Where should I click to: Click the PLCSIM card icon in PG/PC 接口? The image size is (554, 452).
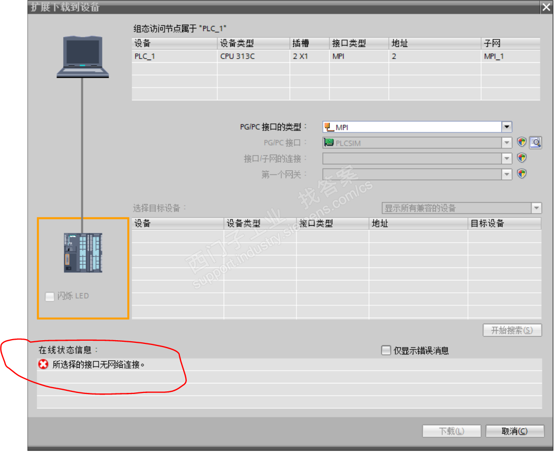(329, 142)
